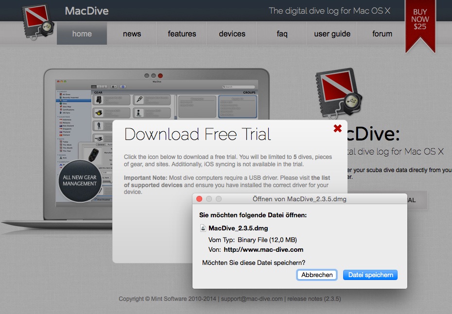The image size is (452, 314).
Task: Visit the forum tab
Action: click(x=382, y=34)
